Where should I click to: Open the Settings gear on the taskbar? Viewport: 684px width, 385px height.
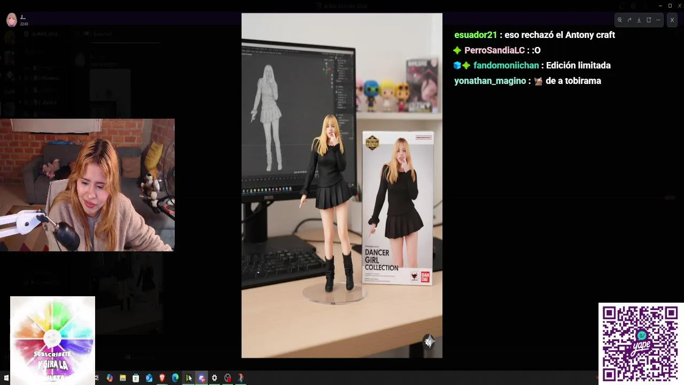214,378
